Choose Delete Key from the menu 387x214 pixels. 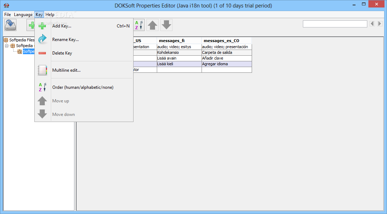[84, 53]
